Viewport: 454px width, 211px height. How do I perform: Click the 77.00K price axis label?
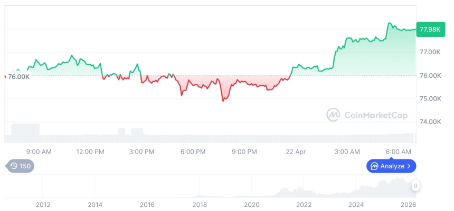(x=430, y=52)
